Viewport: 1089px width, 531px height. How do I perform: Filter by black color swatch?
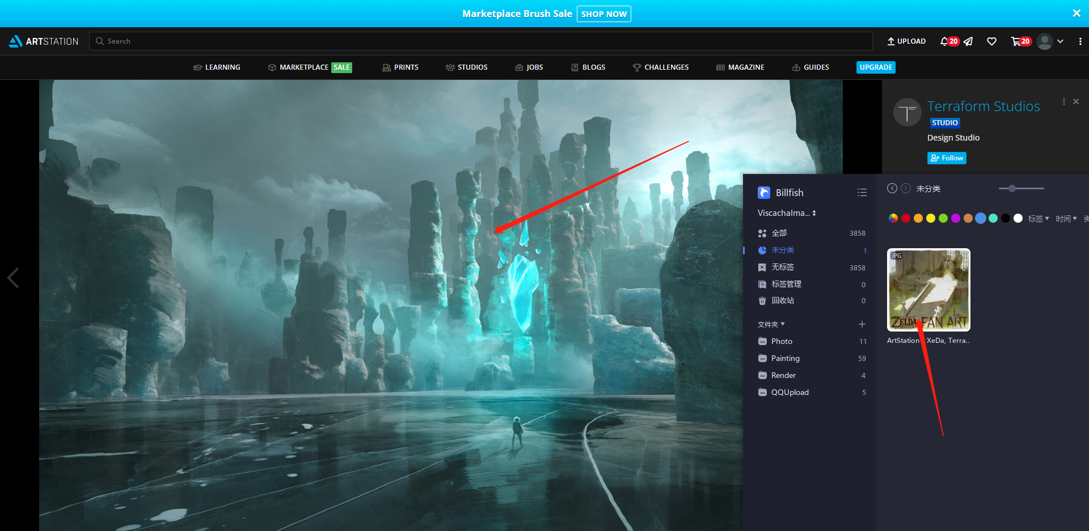(1006, 218)
